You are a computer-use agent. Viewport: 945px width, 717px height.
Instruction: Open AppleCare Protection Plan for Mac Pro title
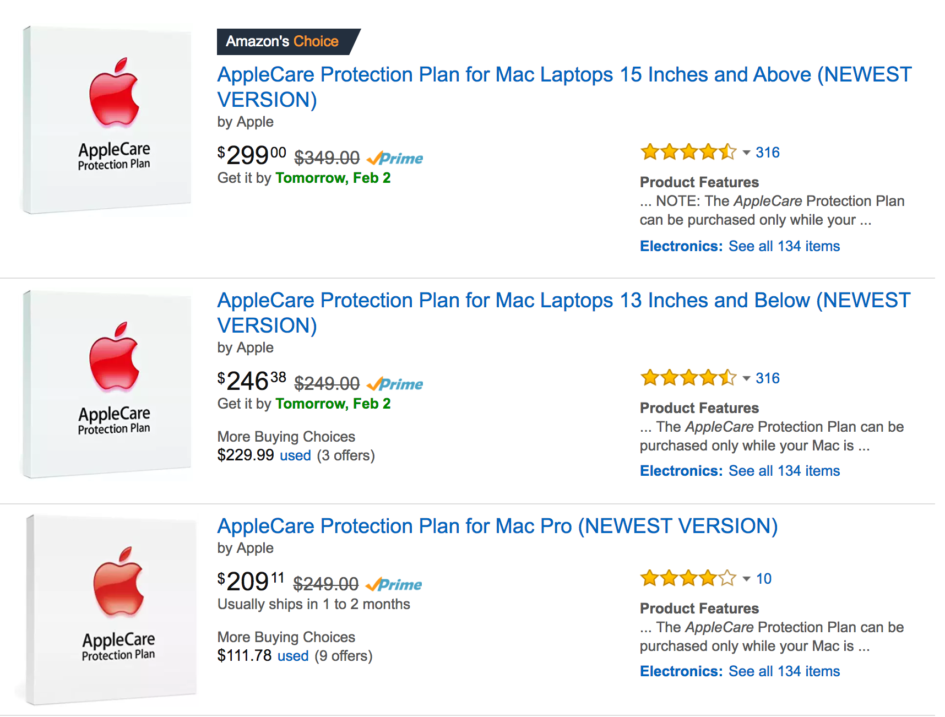pos(497,526)
